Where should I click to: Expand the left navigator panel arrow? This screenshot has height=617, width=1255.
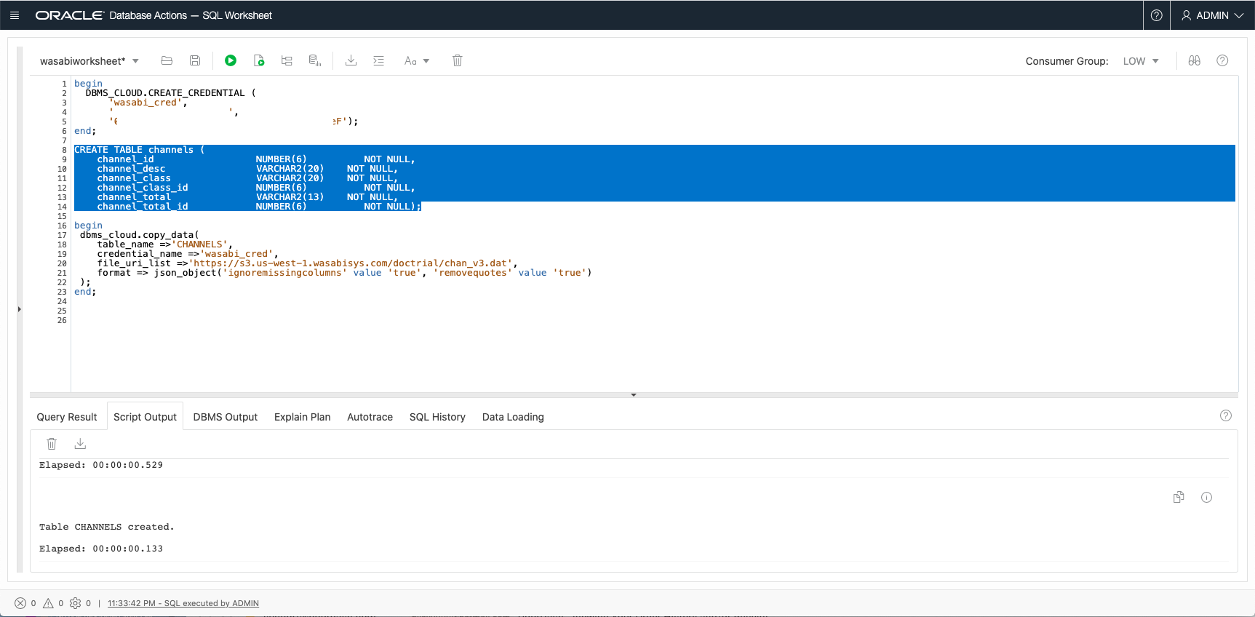coord(20,309)
